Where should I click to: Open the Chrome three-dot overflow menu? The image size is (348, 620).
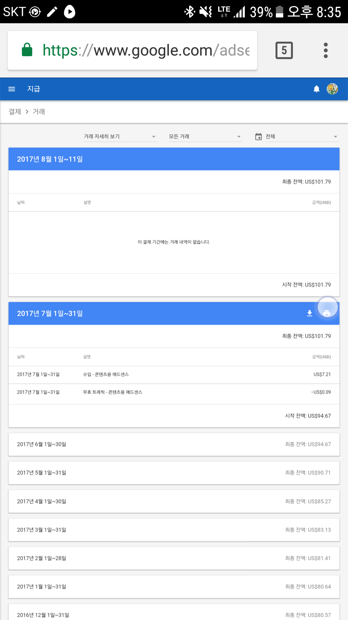pyautogui.click(x=326, y=50)
